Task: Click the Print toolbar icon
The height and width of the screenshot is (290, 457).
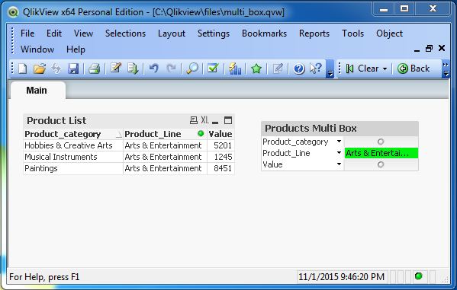Action: coord(95,69)
